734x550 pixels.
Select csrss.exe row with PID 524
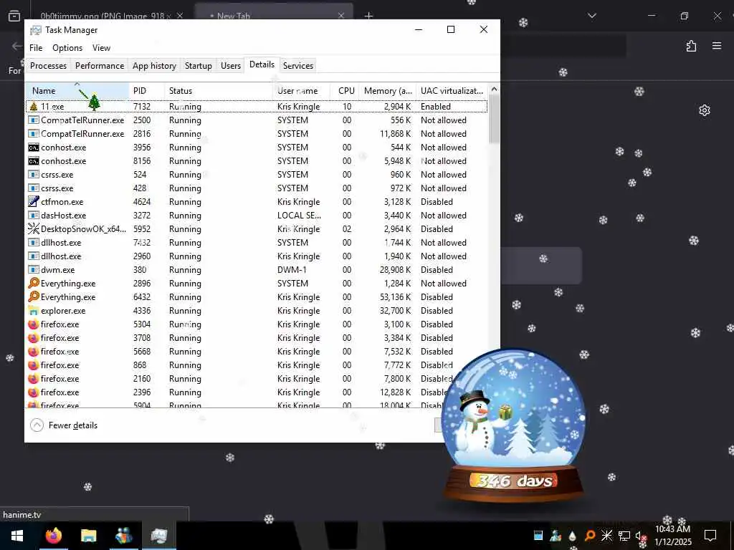click(257, 175)
